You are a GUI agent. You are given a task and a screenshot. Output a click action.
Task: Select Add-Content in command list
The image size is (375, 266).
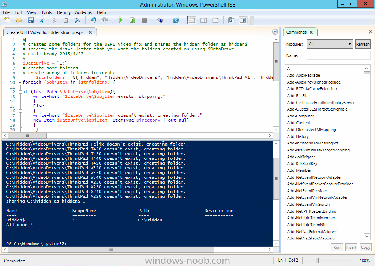coord(299,123)
